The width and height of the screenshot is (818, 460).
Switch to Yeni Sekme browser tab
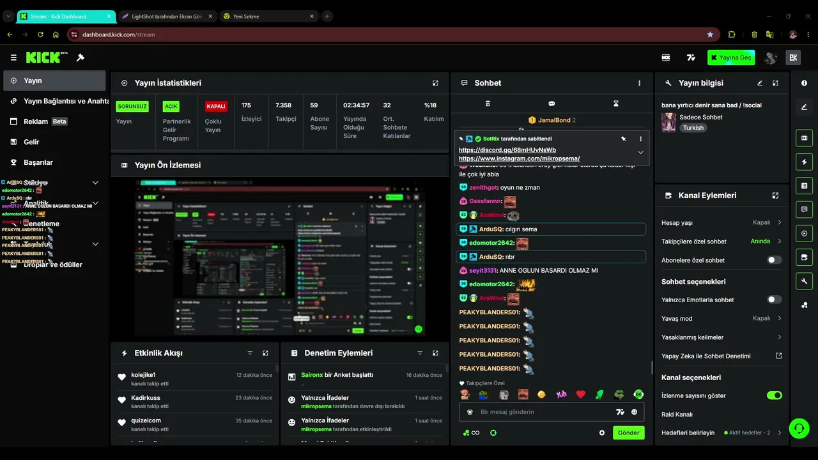point(268,16)
